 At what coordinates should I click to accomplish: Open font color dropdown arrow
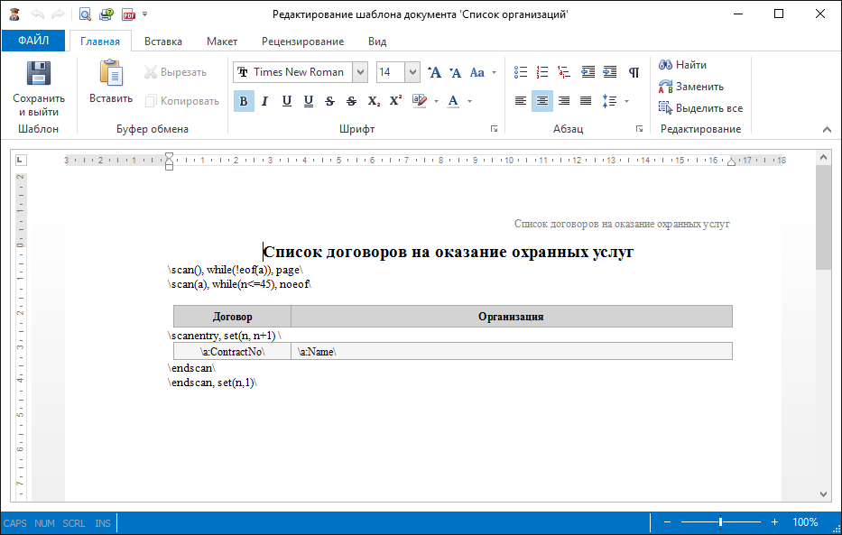point(469,101)
